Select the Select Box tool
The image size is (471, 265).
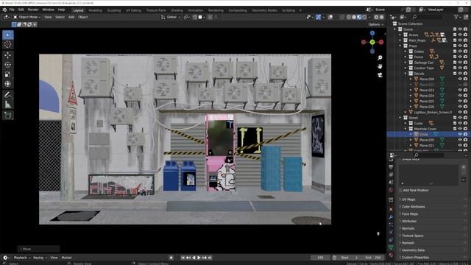click(x=8, y=35)
